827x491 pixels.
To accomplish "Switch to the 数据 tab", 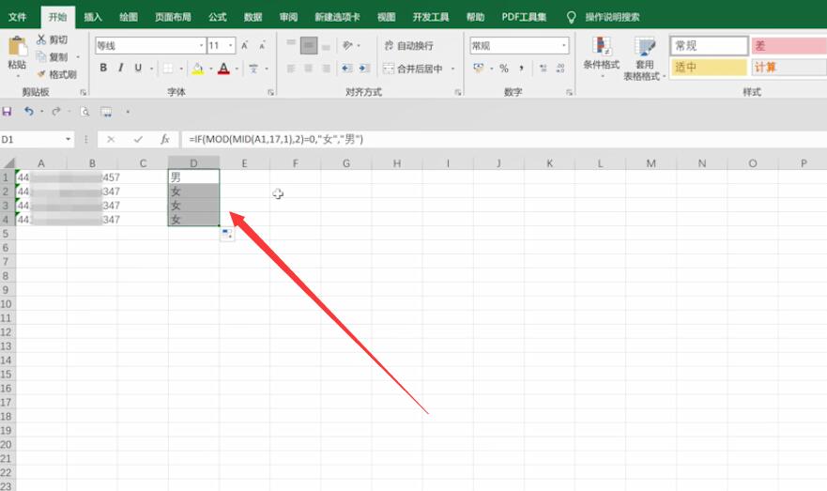I will (x=253, y=17).
